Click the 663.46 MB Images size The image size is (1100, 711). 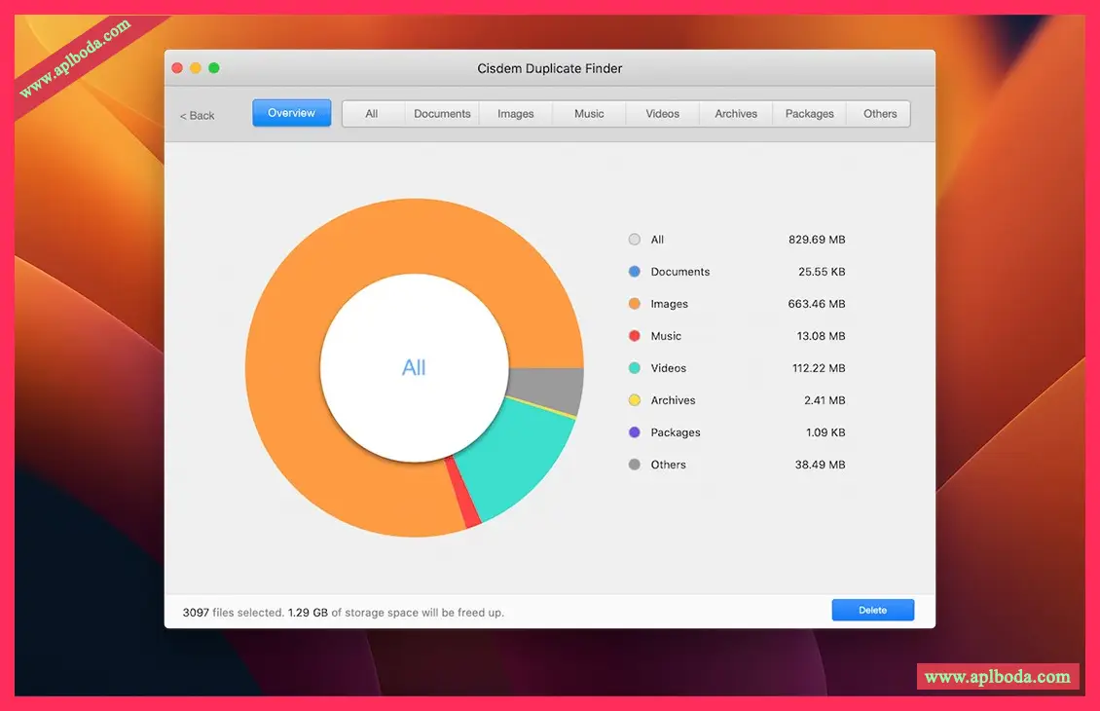coord(817,304)
